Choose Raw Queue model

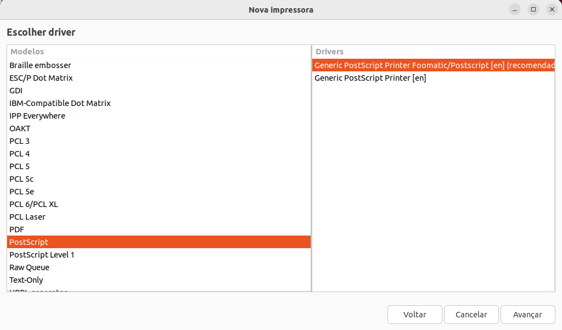click(x=29, y=267)
